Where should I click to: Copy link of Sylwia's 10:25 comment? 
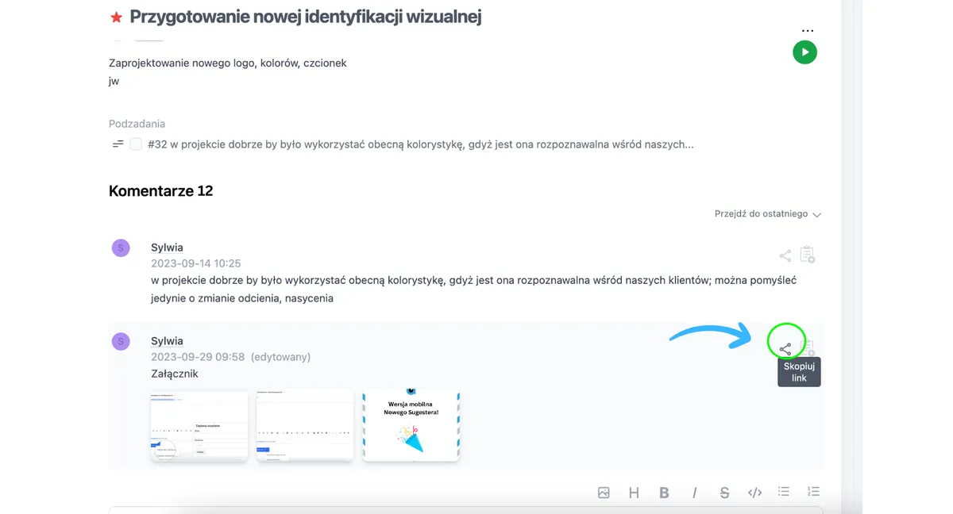point(785,255)
